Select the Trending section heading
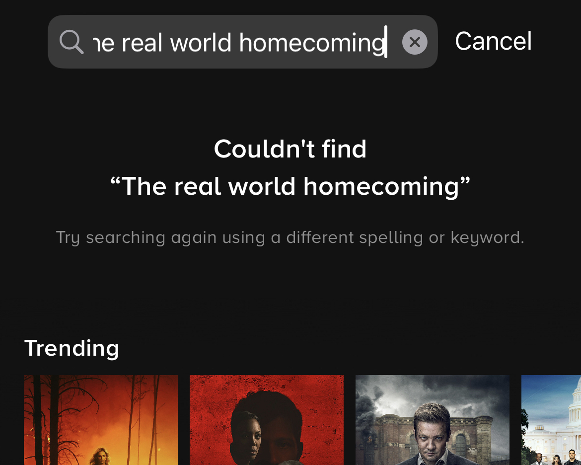Screen dimensions: 581x465 click(72, 348)
